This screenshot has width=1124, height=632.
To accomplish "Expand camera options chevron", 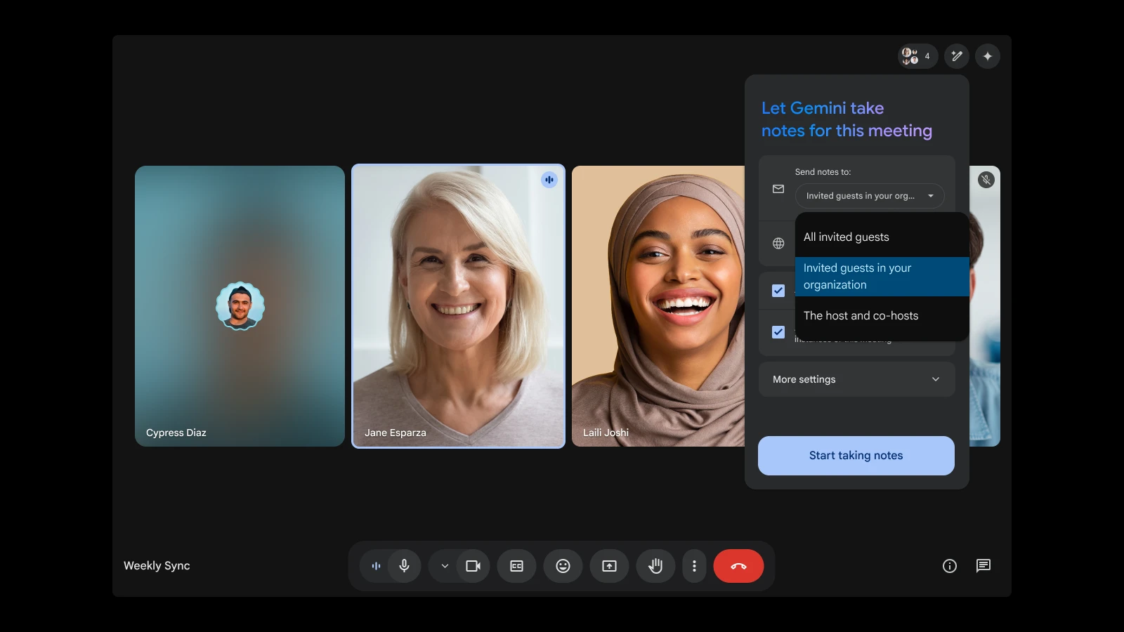I will coord(445,566).
